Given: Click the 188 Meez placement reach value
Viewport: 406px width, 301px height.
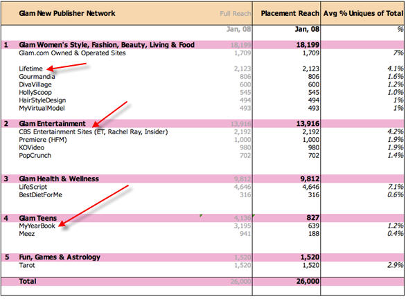Looking at the screenshot, I should [314, 234].
